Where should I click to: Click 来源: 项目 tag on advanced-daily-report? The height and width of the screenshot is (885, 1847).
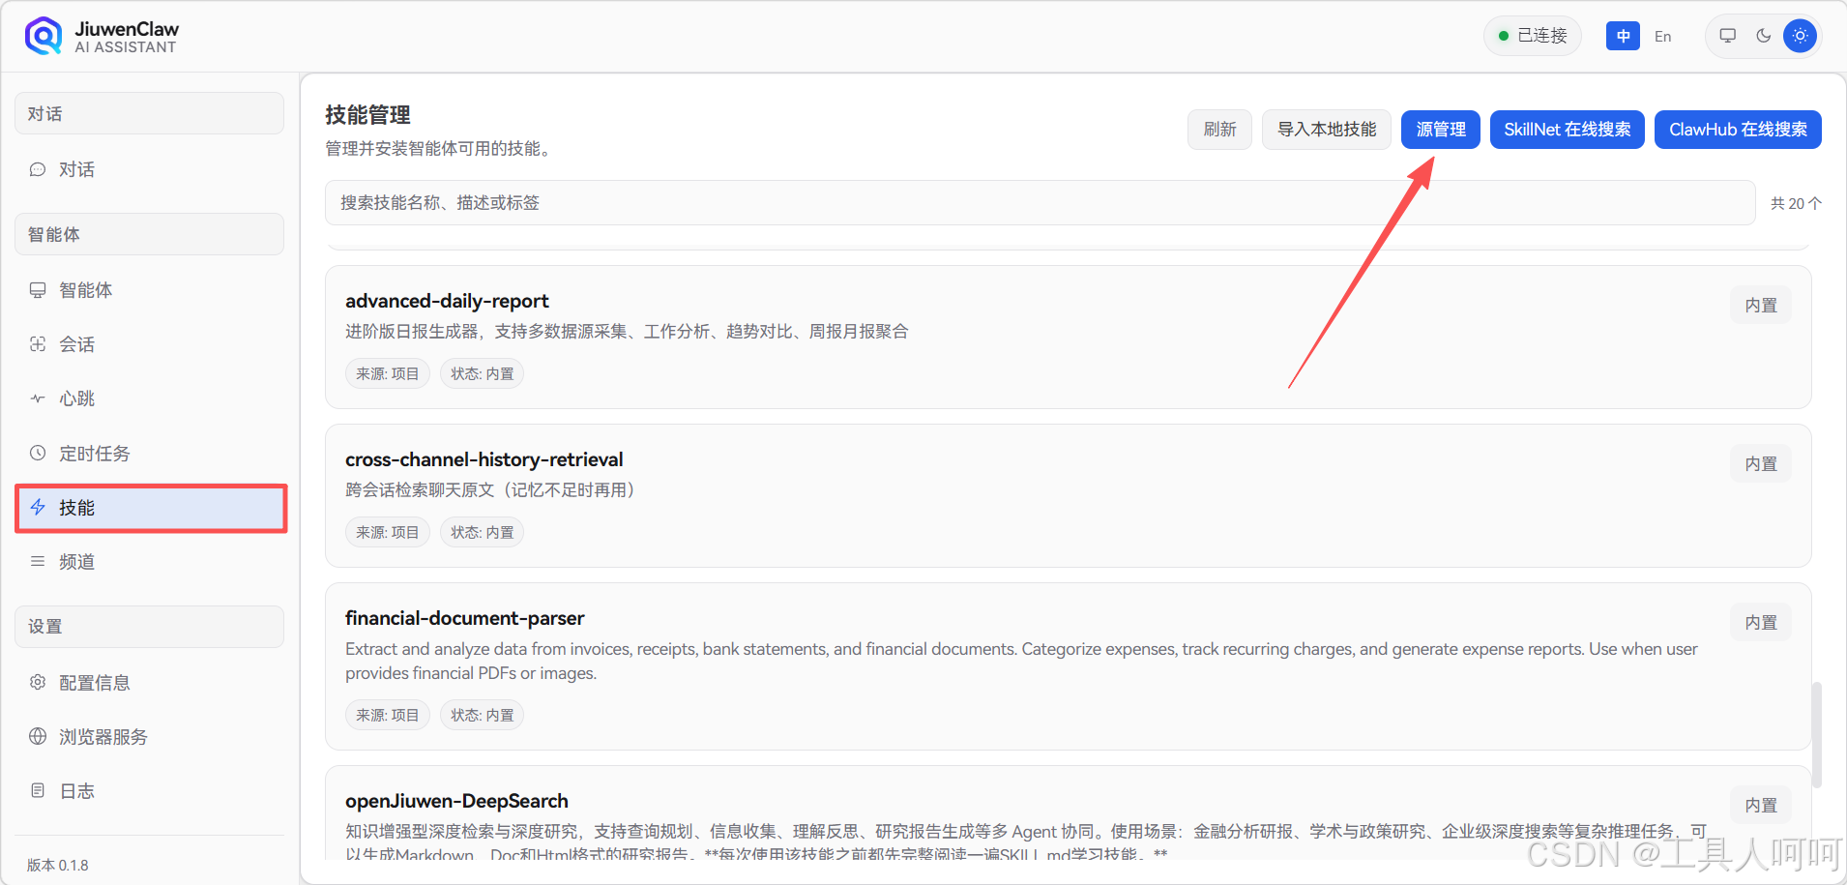click(x=387, y=373)
